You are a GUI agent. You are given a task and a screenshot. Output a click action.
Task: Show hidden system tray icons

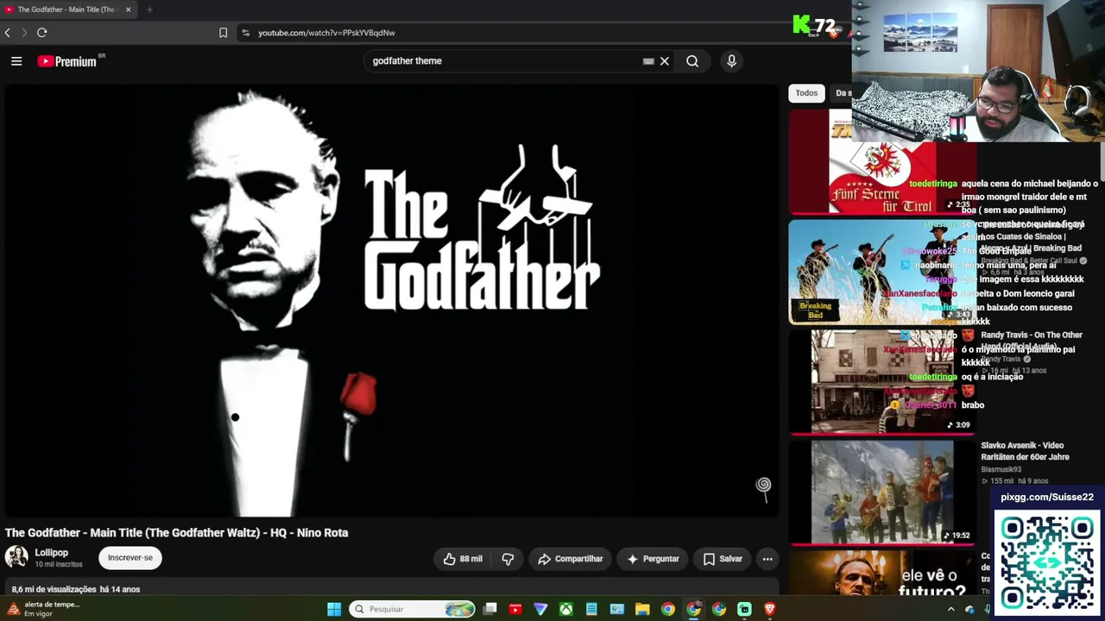(951, 609)
